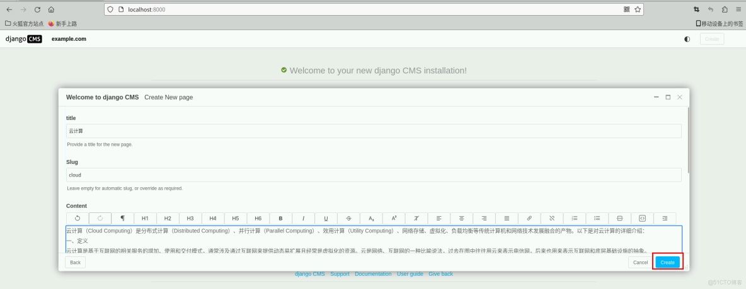Click the Cancel button
This screenshot has height=289, width=746.
tap(640, 263)
